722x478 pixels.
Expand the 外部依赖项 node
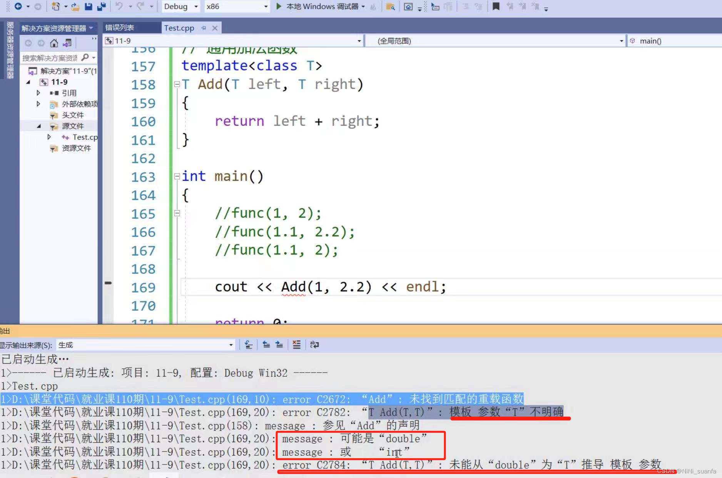tap(38, 104)
